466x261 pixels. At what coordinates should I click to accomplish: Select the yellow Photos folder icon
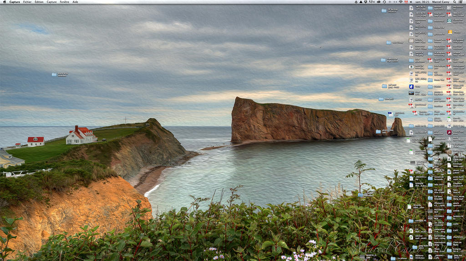450,32
